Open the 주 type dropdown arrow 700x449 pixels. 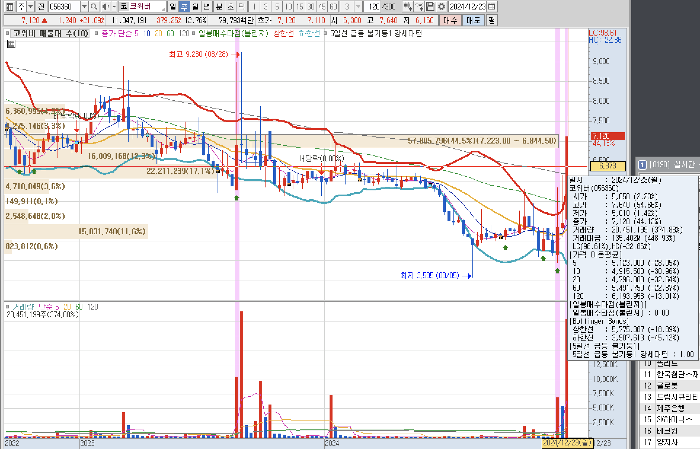[30, 7]
